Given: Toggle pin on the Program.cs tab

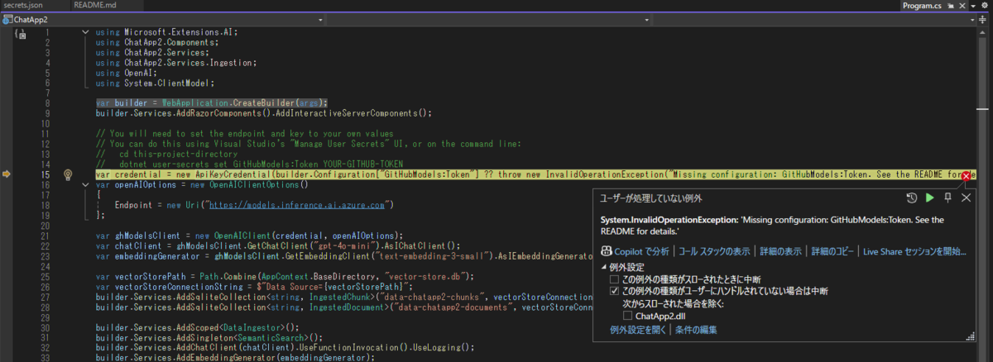Looking at the screenshot, I should (950, 6).
